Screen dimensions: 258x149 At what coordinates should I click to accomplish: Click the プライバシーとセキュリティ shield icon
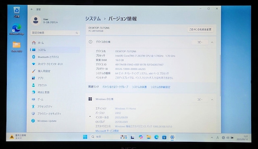point(33,113)
